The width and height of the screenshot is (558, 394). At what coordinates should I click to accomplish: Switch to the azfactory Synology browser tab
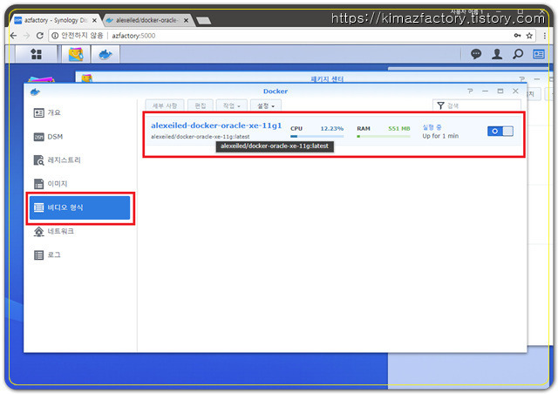point(55,20)
